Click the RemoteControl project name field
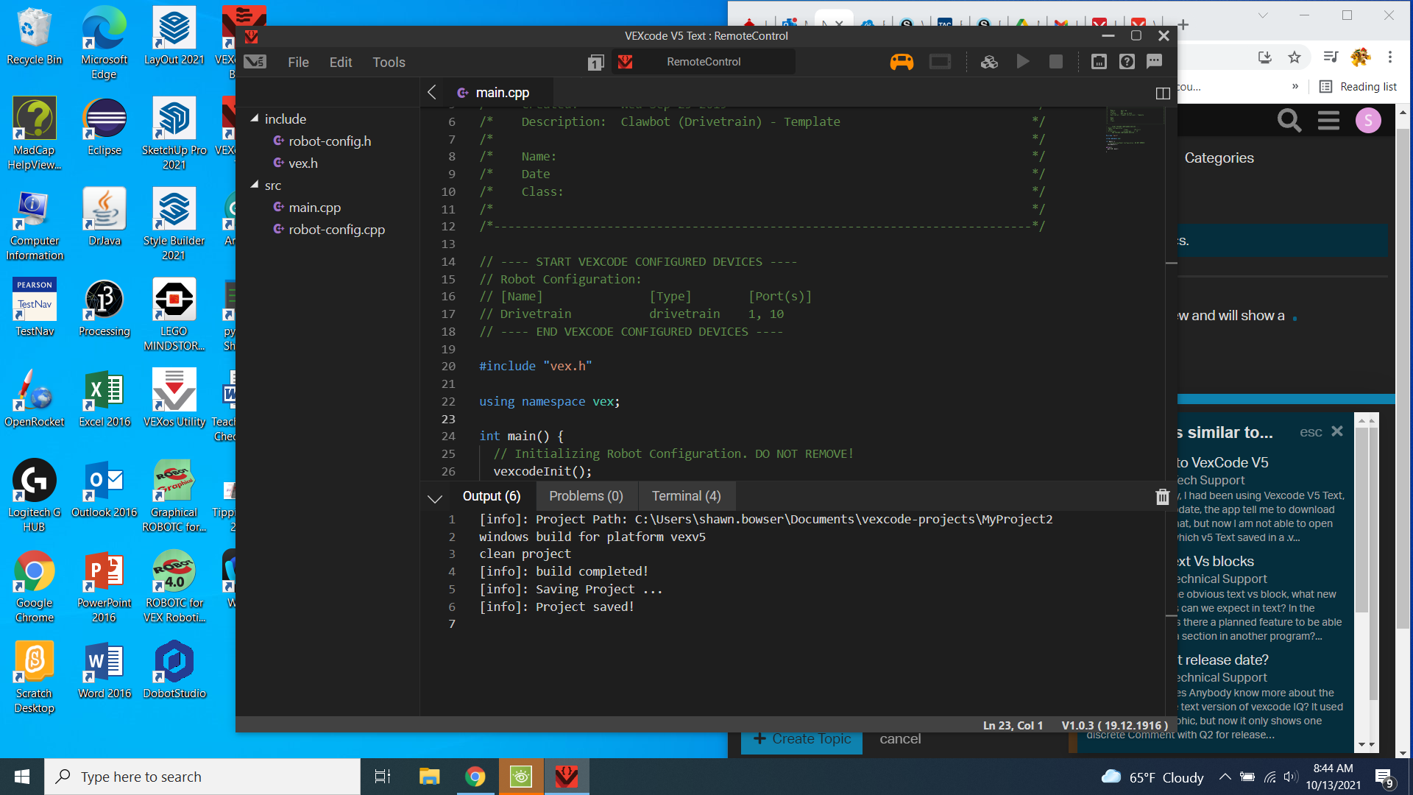 pos(704,62)
